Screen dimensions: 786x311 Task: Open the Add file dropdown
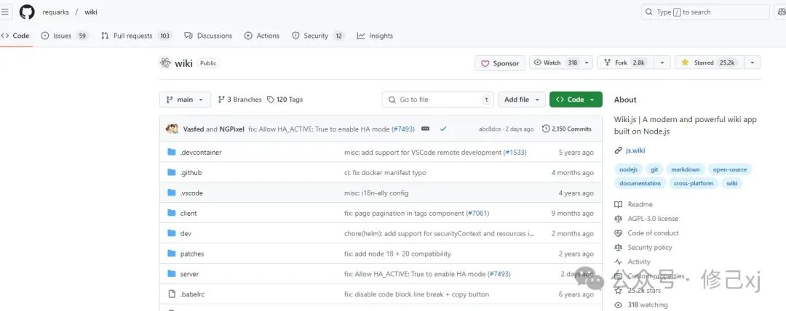coord(521,100)
